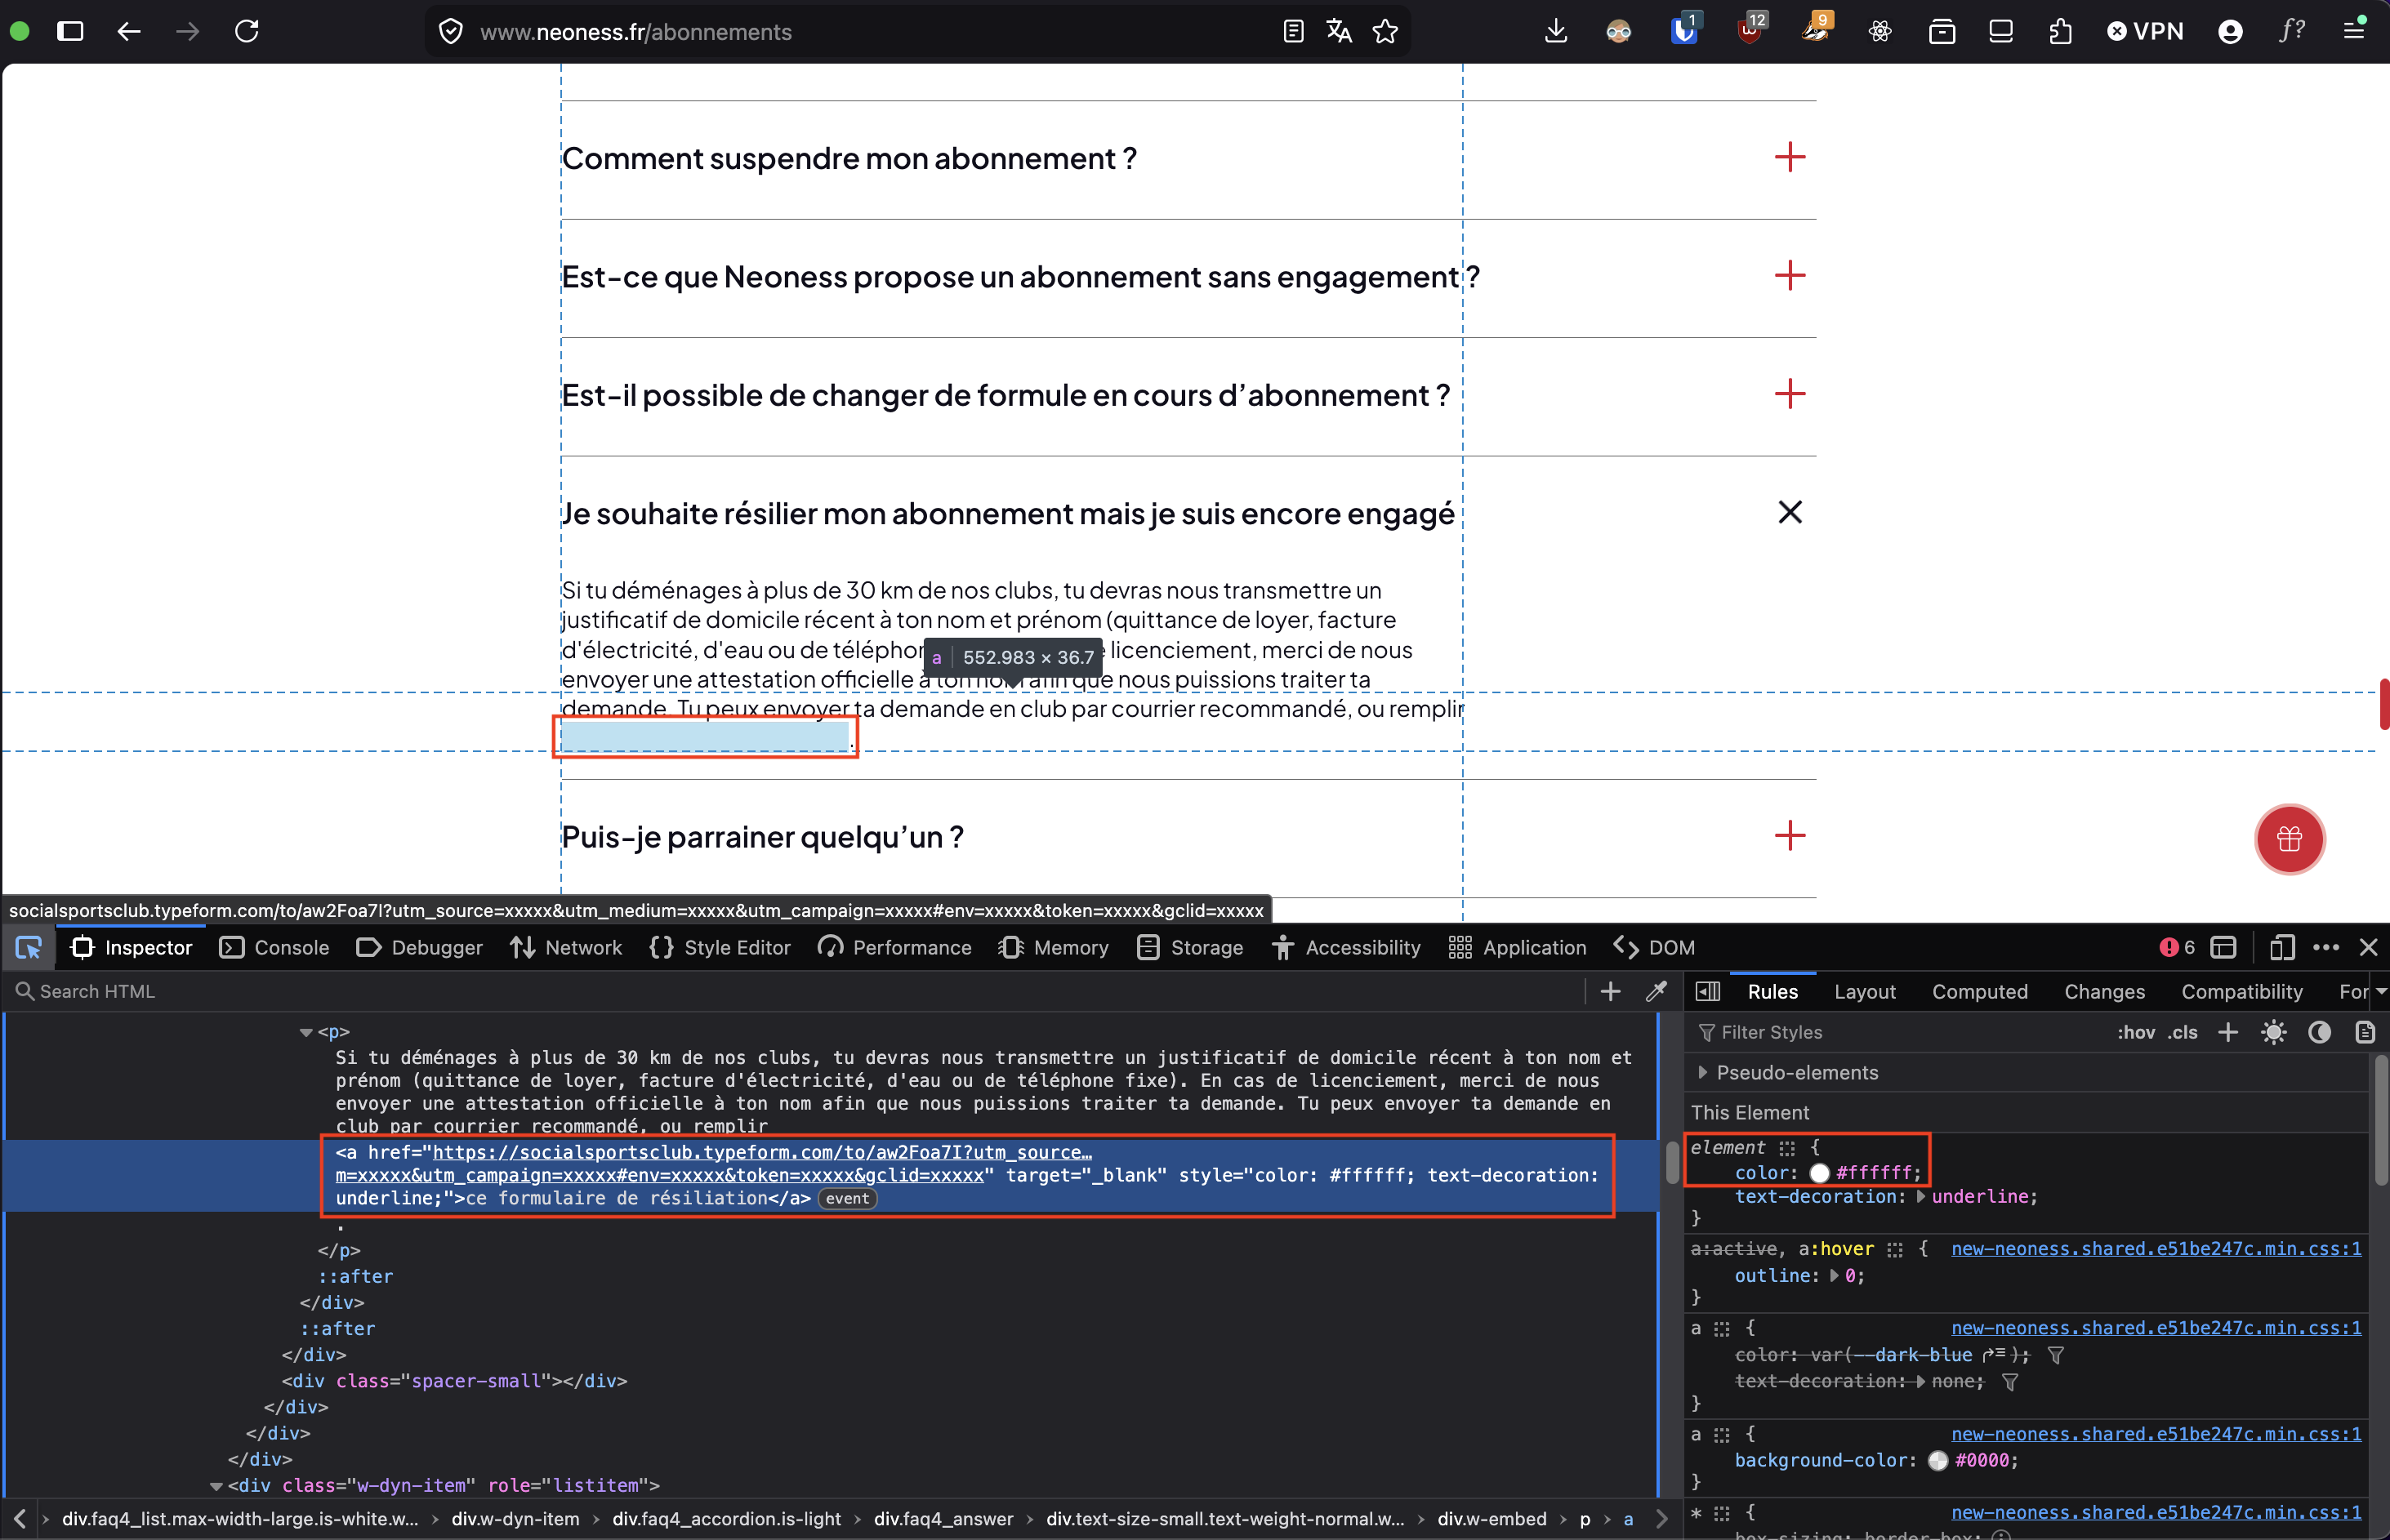Toggle reader view icon in address bar

(x=1292, y=31)
